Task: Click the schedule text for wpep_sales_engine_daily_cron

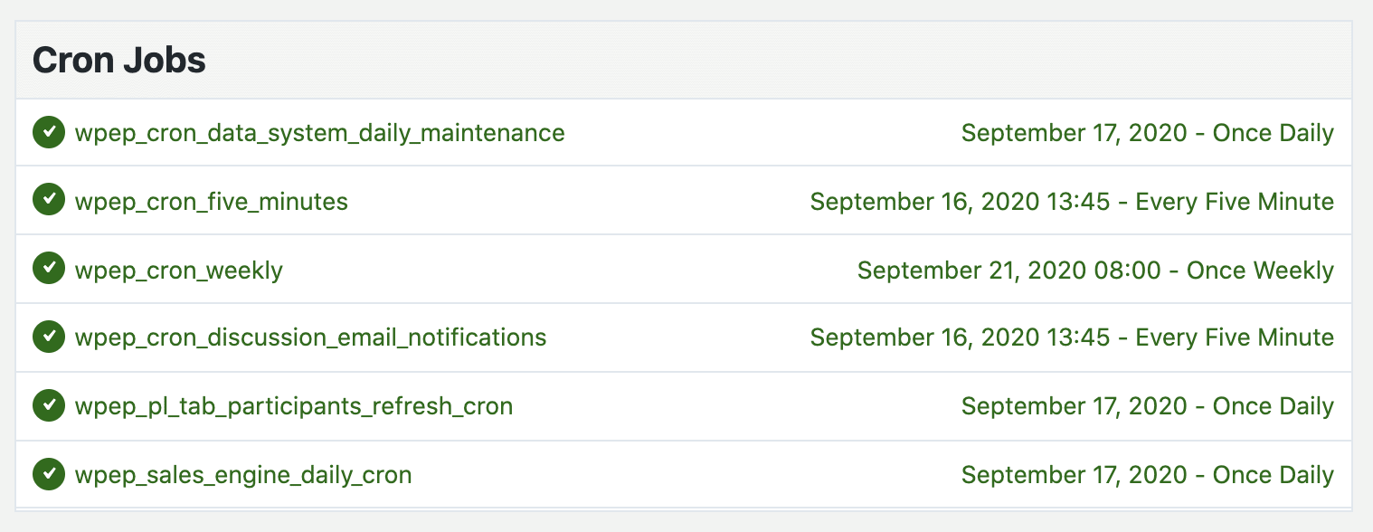Action: coord(1147,475)
